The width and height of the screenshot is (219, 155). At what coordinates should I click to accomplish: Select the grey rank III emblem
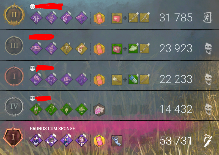coord(14,45)
